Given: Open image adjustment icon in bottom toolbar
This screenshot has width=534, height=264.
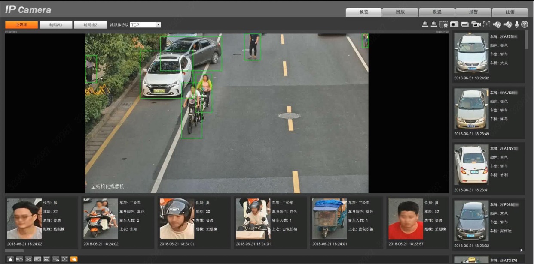Looking at the screenshot, I should [10, 259].
